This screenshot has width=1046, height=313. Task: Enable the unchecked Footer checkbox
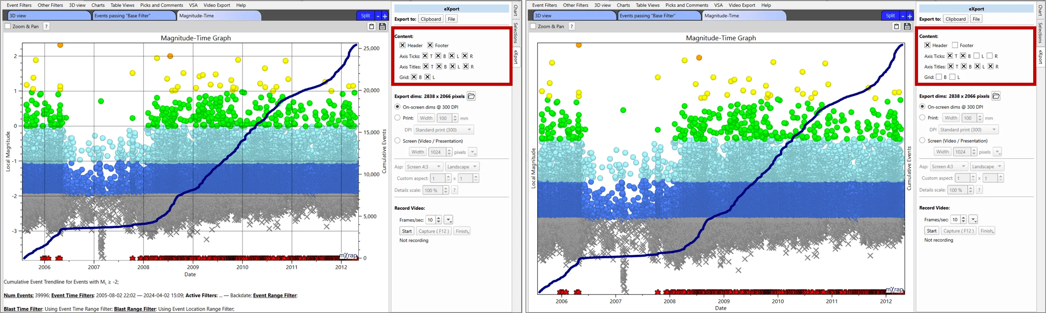(955, 45)
